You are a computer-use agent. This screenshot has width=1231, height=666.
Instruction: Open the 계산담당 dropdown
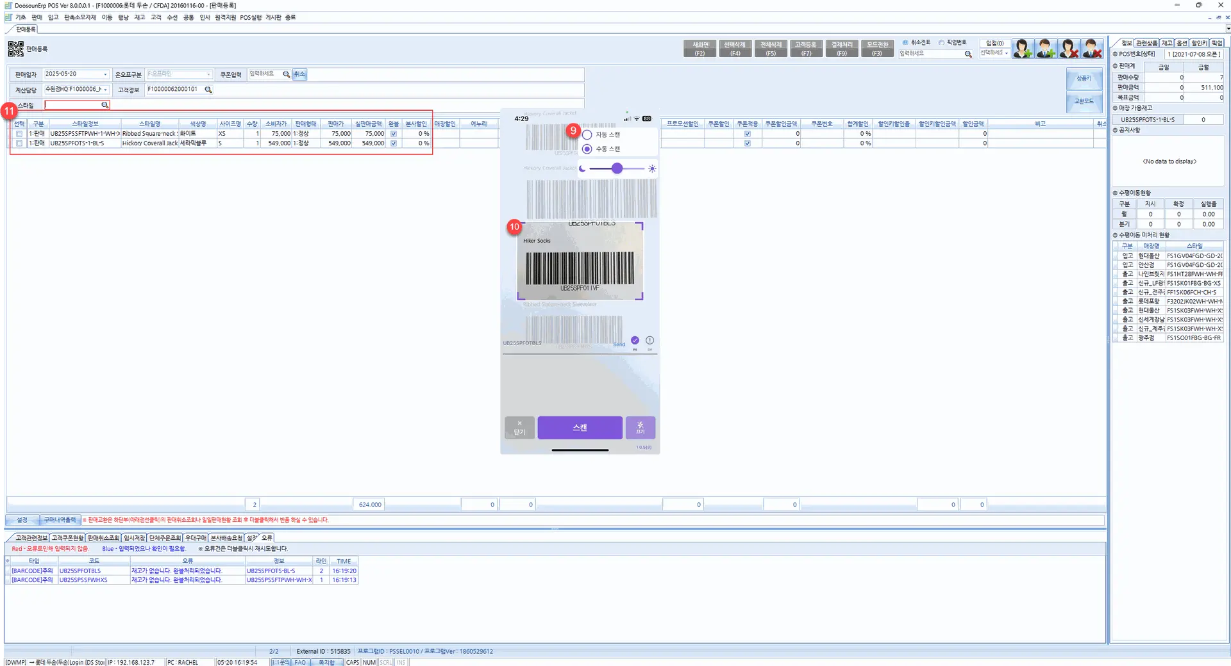pyautogui.click(x=106, y=90)
